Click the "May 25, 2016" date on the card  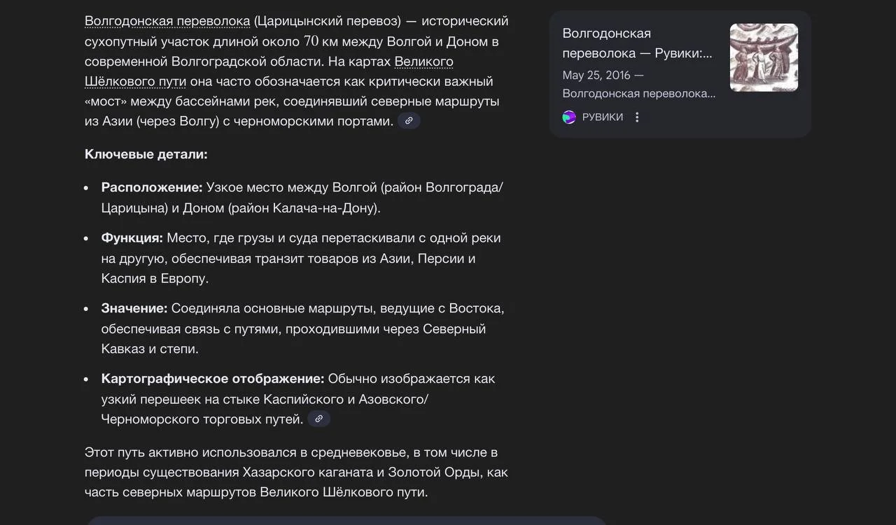(596, 75)
